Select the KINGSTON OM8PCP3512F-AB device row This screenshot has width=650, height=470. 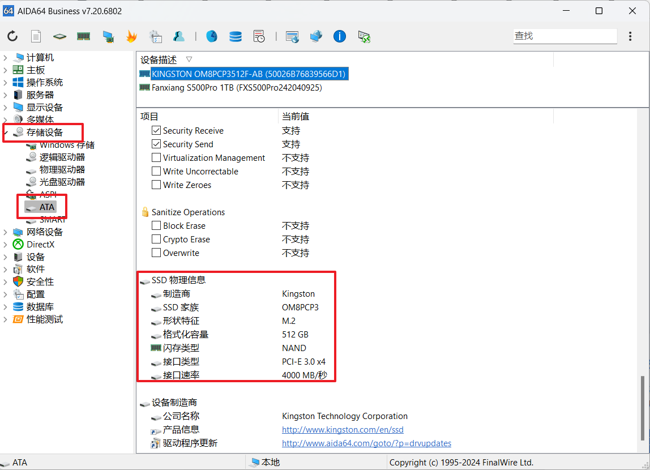[x=249, y=74]
